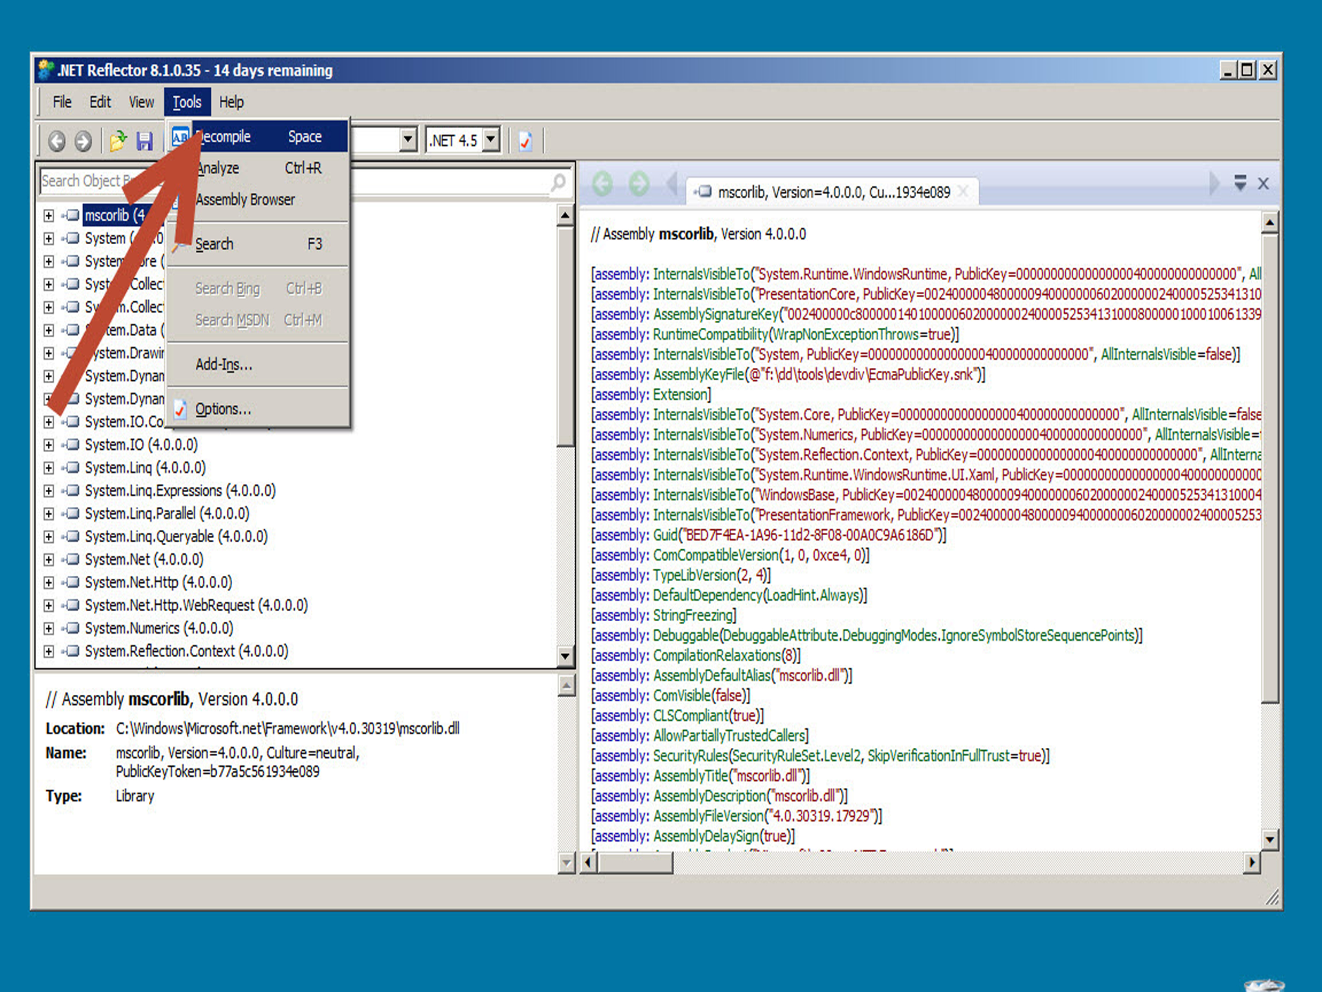
Task: Open the .NET 4.5 framework dropdown
Action: click(491, 140)
